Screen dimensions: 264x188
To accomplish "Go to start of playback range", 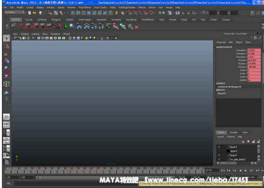I will [x=223, y=171].
